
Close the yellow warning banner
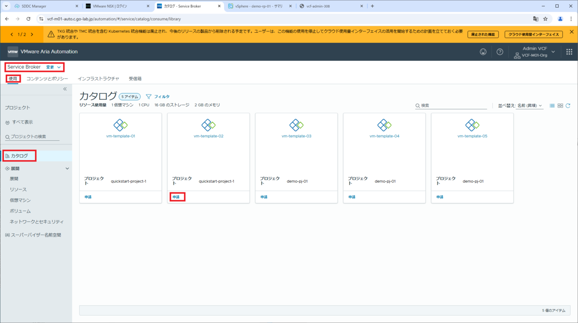571,32
